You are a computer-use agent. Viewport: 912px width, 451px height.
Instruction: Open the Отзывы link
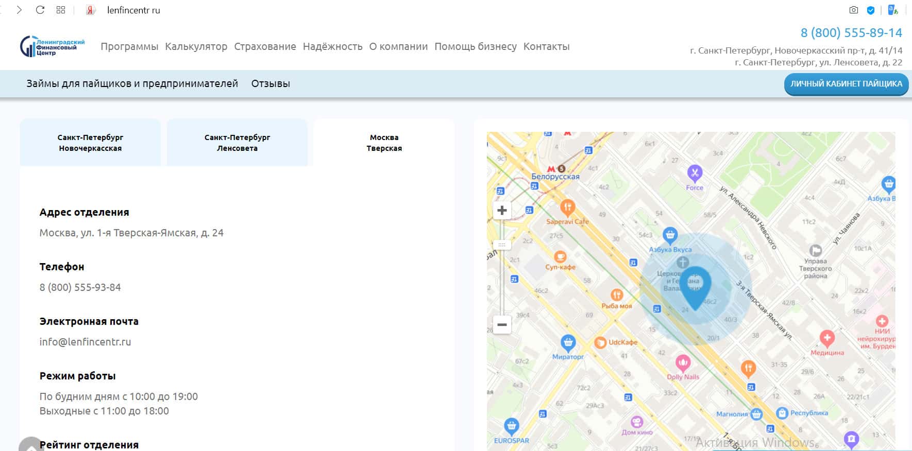271,83
